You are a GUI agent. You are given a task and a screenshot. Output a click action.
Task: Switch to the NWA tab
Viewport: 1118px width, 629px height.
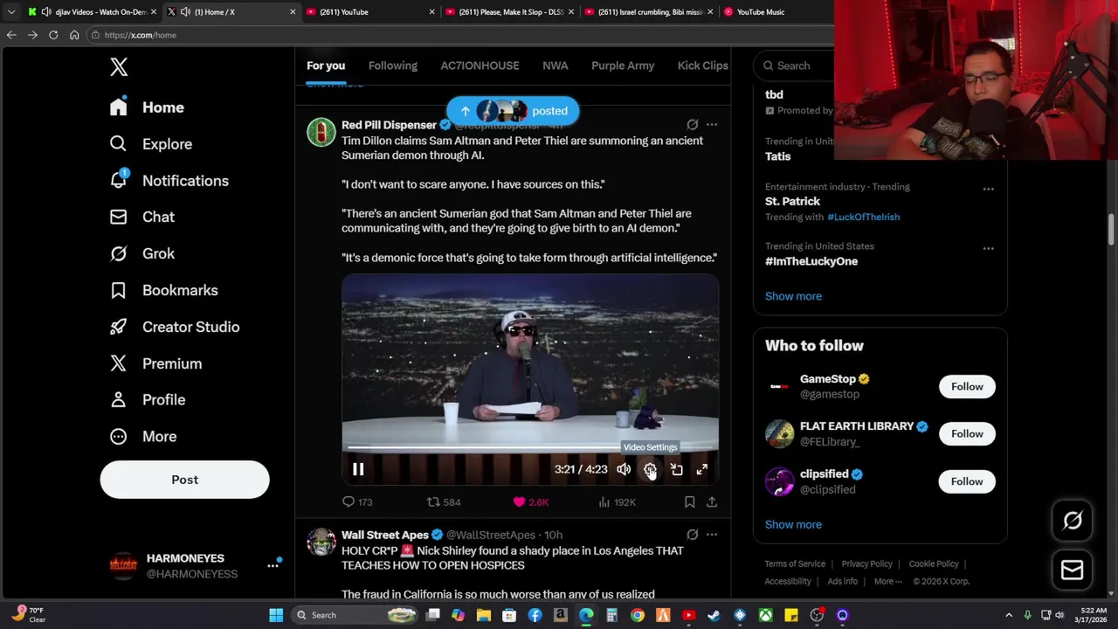coord(556,66)
